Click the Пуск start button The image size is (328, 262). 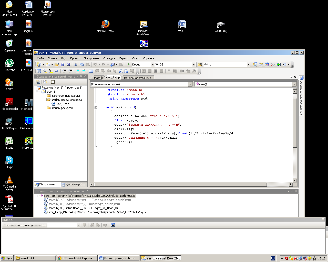click(x=7, y=258)
